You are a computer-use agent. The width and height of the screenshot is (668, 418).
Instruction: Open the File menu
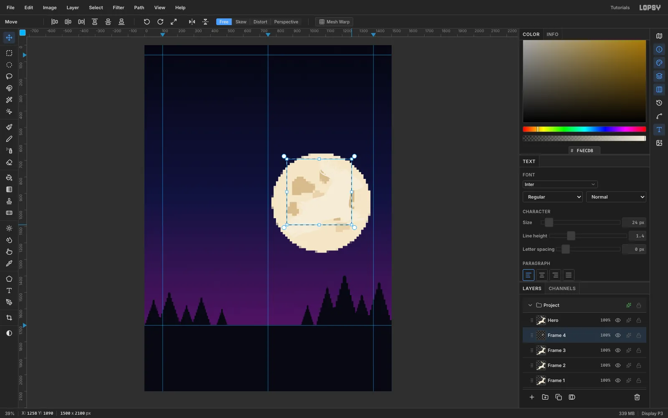click(x=10, y=8)
